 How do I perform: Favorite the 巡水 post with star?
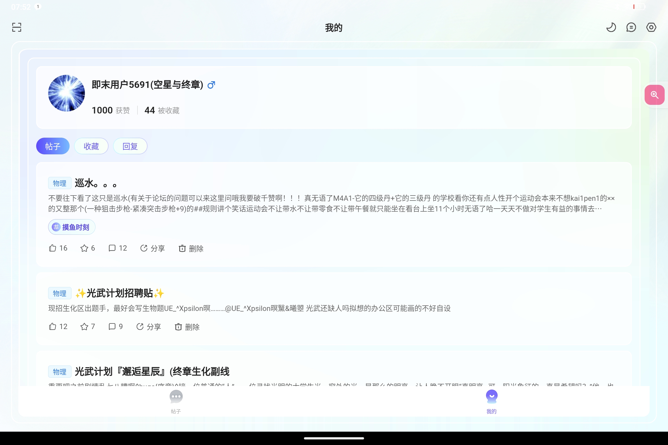point(87,248)
